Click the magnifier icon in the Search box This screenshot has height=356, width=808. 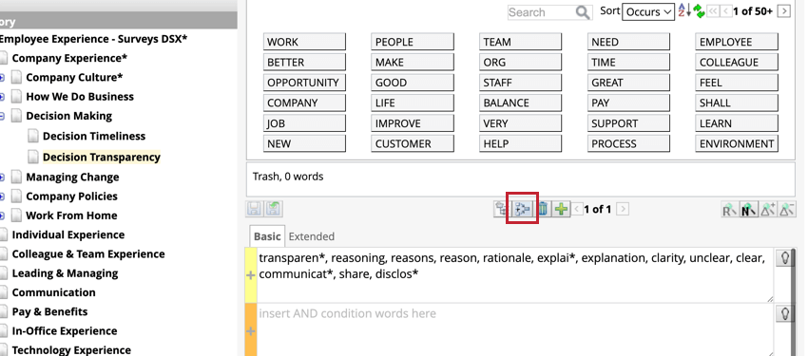coord(583,12)
